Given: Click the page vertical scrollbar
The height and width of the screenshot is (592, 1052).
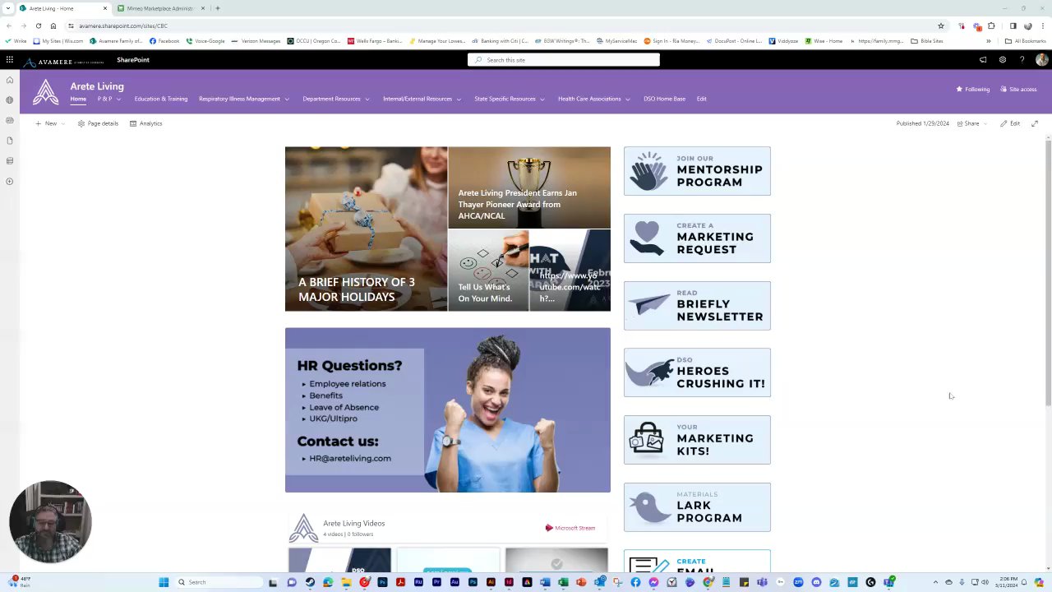Looking at the screenshot, I should coord(1048,271).
